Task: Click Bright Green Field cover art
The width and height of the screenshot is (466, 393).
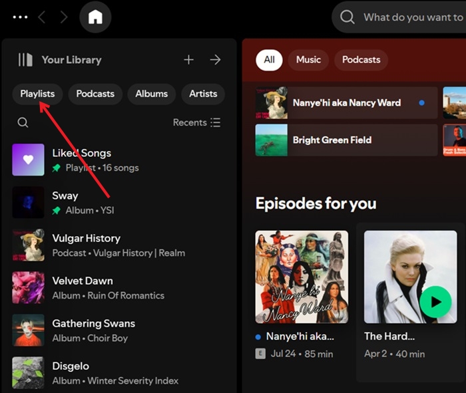Action: click(272, 140)
